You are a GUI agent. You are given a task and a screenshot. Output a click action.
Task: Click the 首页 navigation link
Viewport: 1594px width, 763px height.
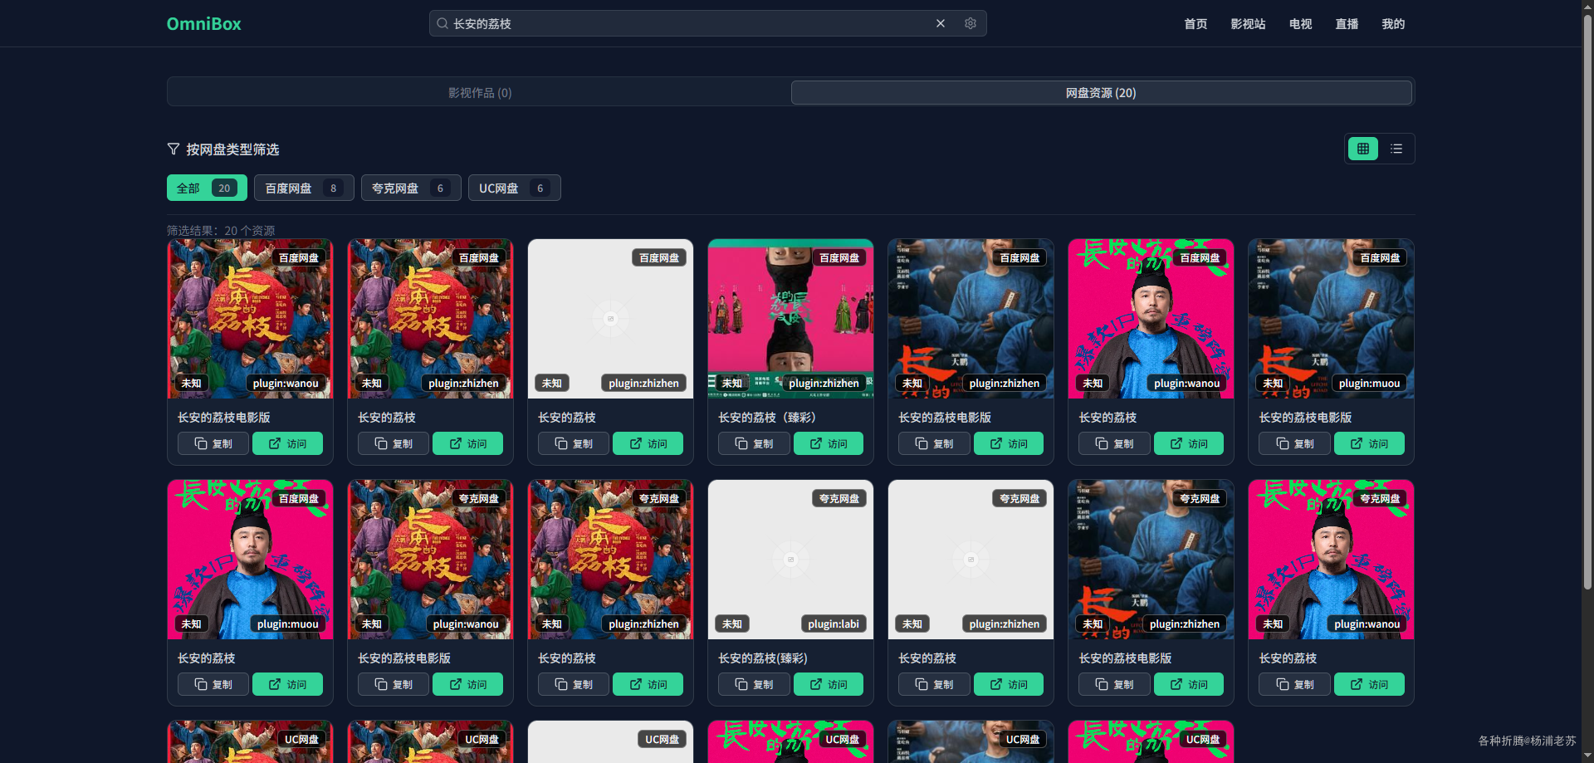coord(1195,24)
